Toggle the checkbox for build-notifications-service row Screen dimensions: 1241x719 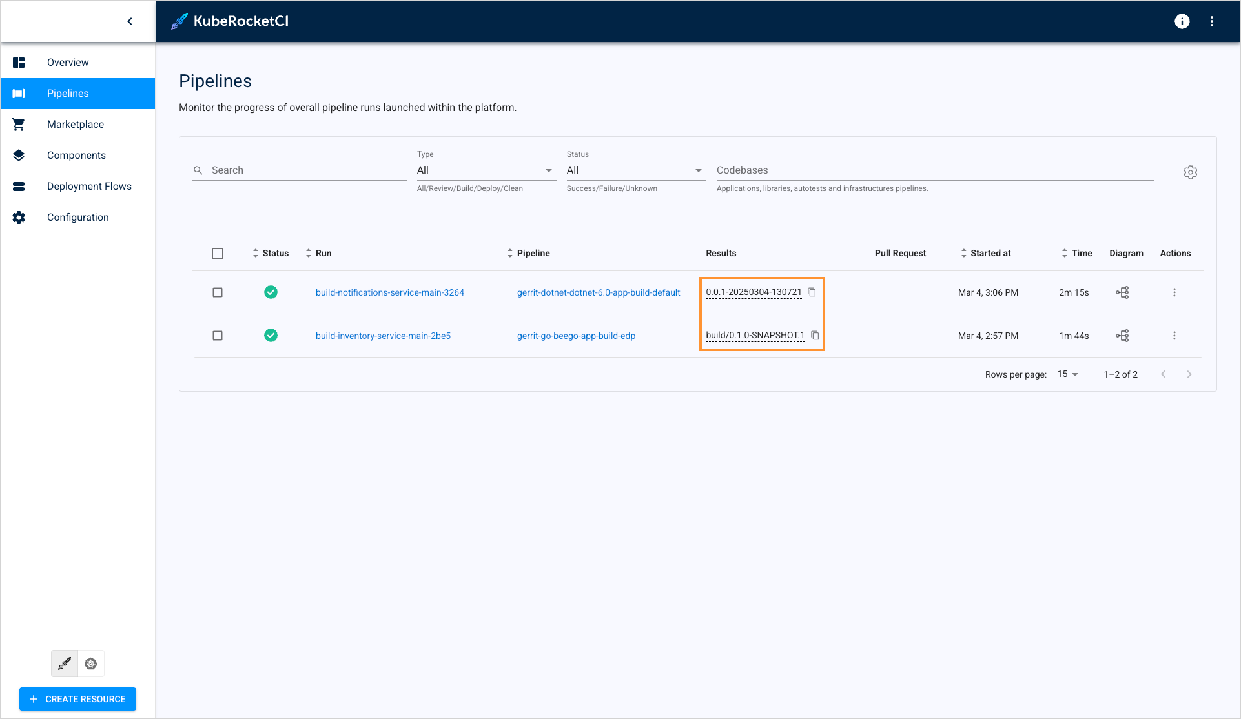click(218, 292)
